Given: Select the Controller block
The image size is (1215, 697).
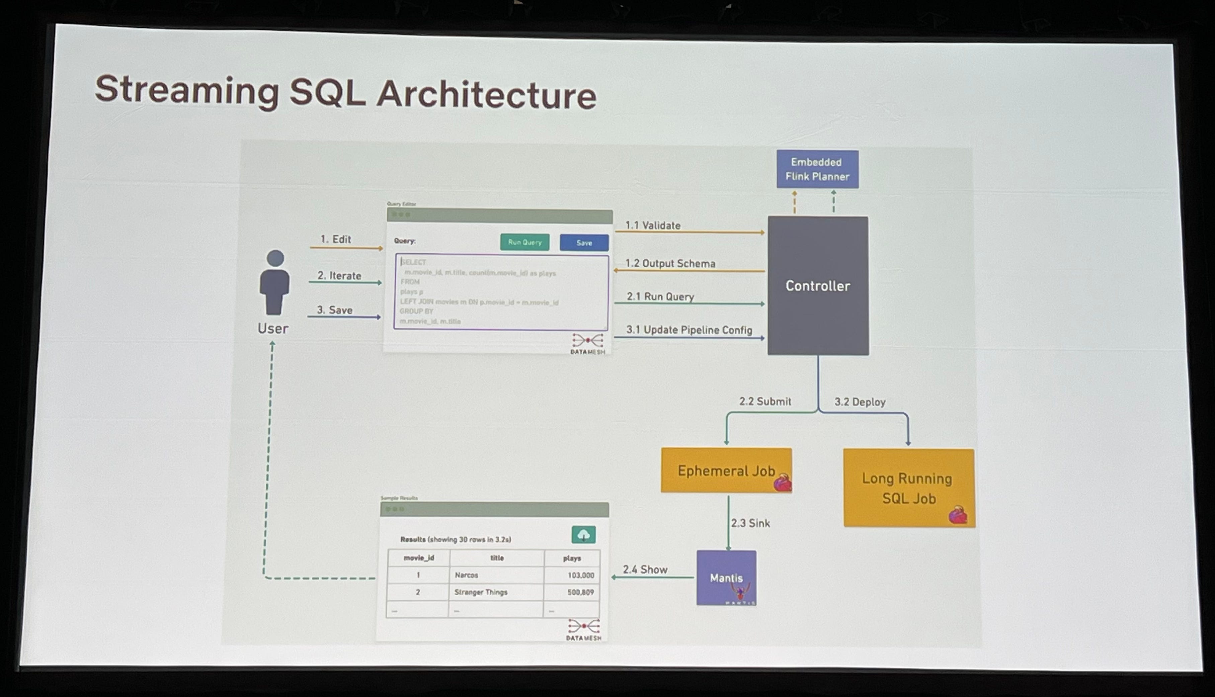Looking at the screenshot, I should click(818, 286).
